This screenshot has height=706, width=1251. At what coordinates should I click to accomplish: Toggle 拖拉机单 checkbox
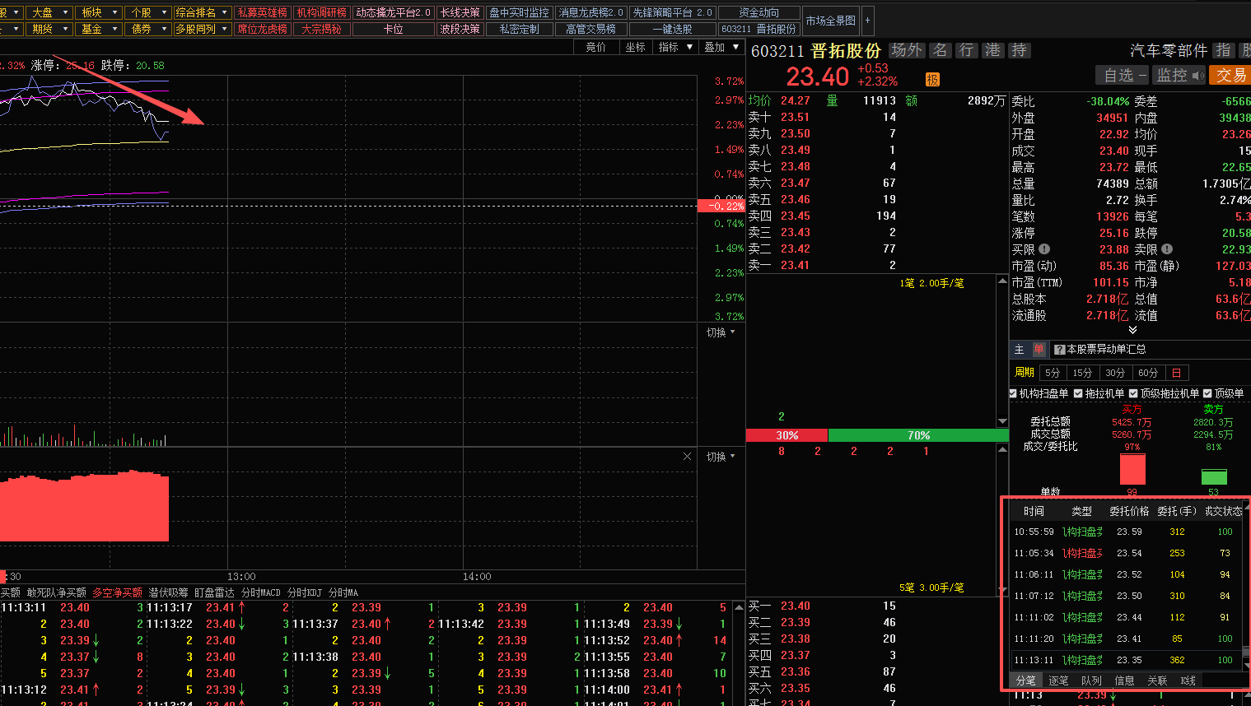click(1078, 393)
